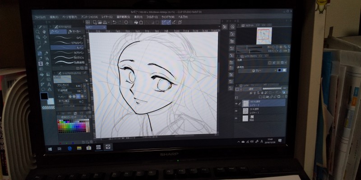Viewport: 361px width, 180px height.
Task: Click the Scale/Rotate transform icon in command bar
Action: [141, 22]
